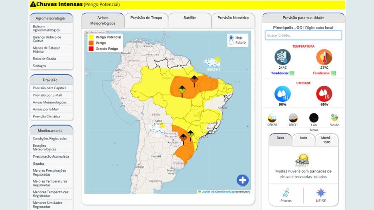Click the sunset 18h31 icon

pos(293,118)
